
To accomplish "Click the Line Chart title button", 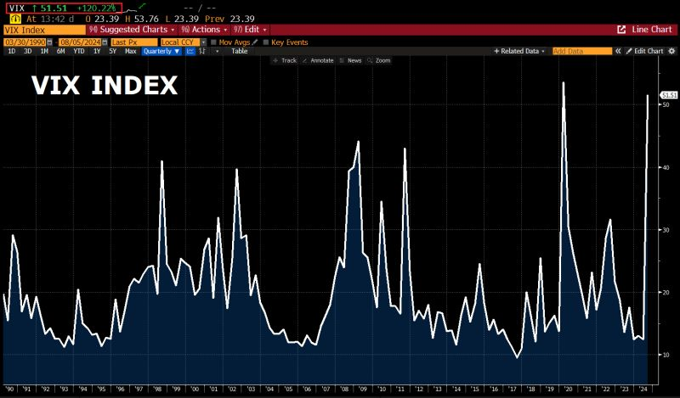I will [651, 30].
